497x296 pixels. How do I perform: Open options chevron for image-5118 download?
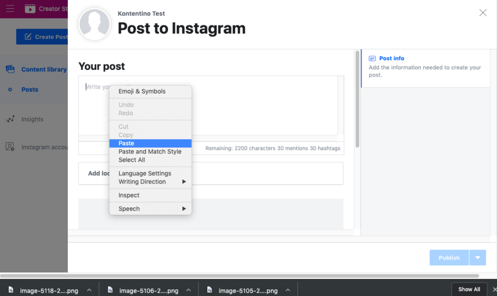[89, 290]
